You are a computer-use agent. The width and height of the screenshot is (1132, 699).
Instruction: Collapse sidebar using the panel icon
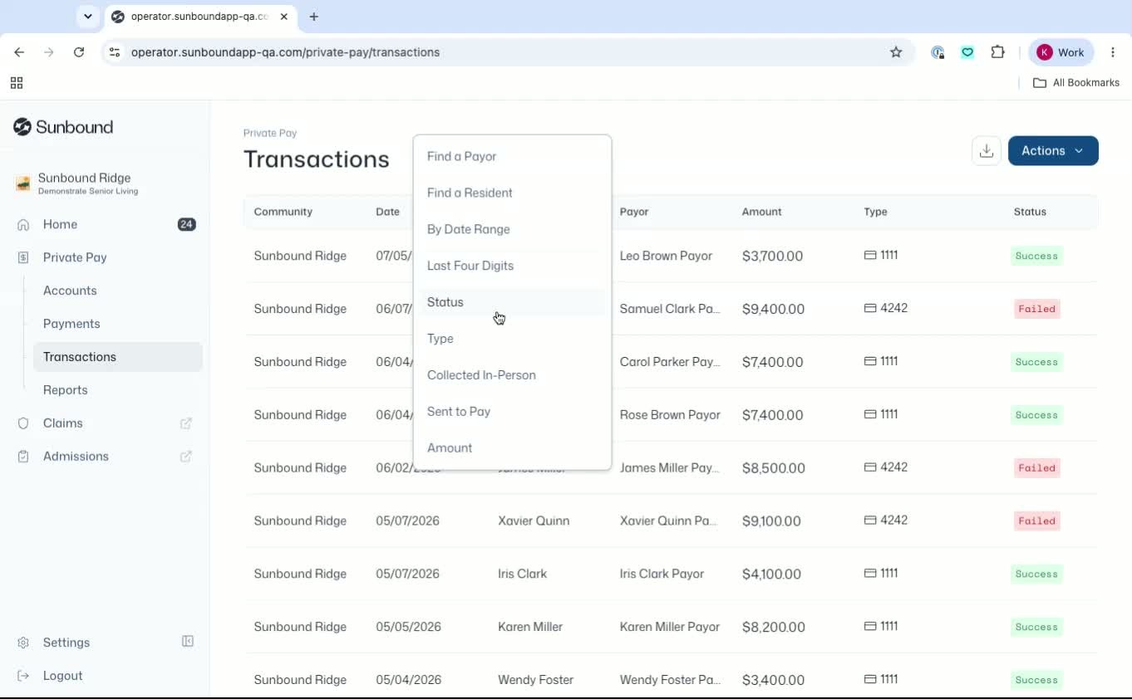pos(188,642)
